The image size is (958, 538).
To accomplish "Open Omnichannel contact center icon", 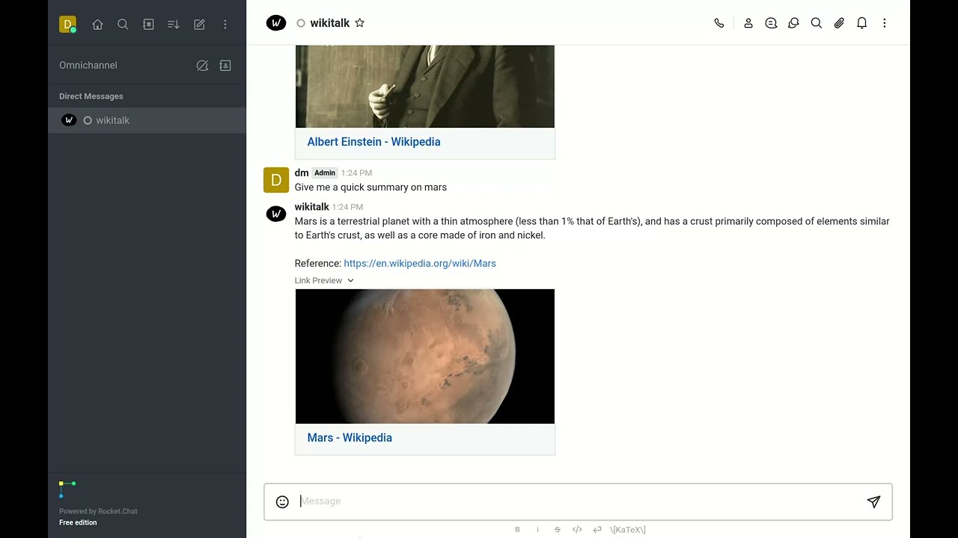I will [225, 65].
